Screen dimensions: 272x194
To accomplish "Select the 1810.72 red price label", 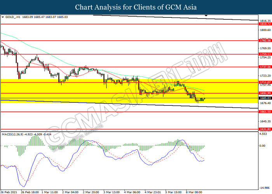I will click(x=265, y=24).
